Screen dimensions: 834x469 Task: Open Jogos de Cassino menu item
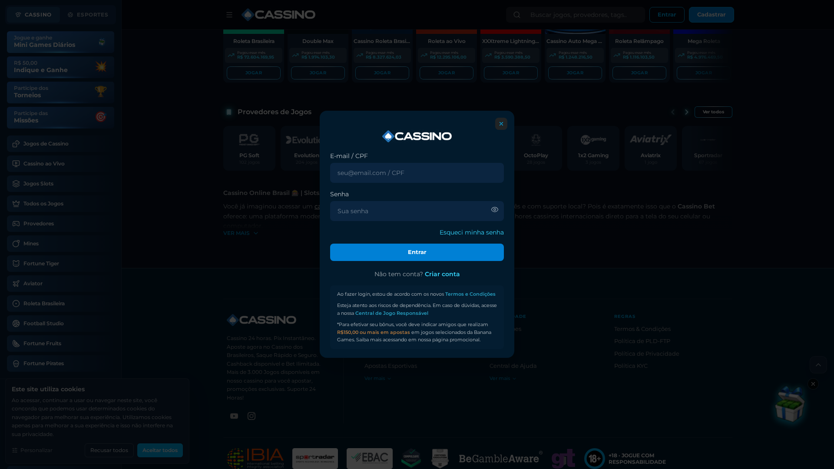60,144
